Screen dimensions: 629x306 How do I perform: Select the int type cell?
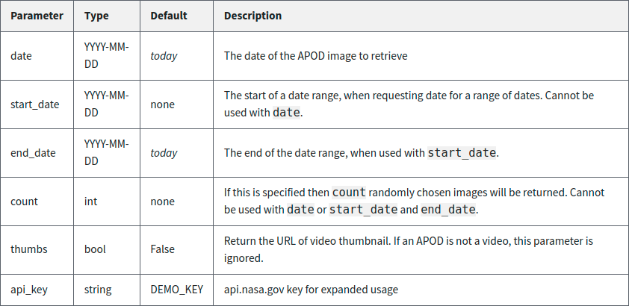pos(91,202)
